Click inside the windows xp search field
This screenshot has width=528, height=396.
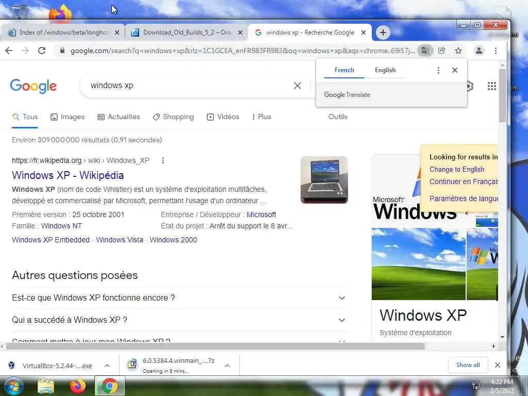(x=189, y=86)
